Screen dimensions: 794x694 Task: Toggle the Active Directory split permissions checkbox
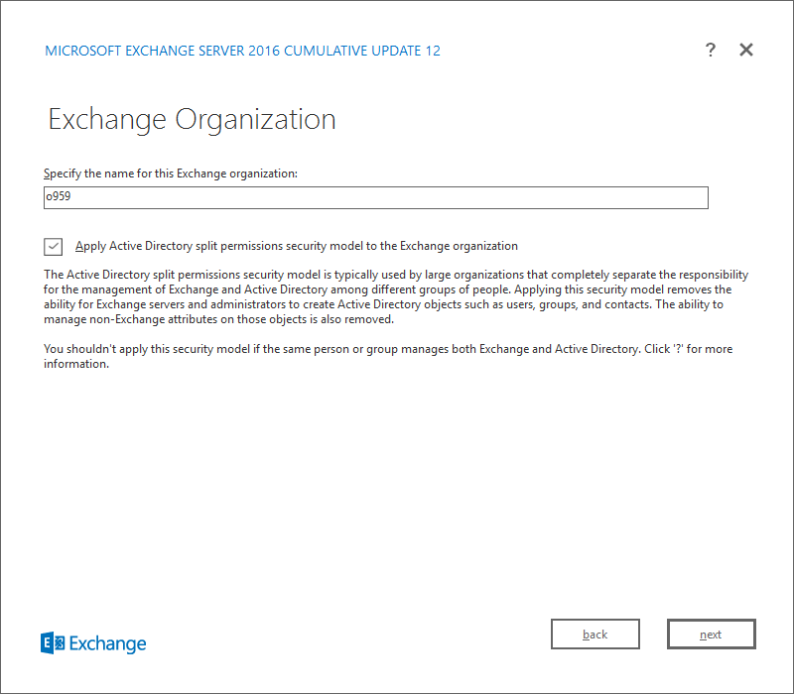point(54,246)
